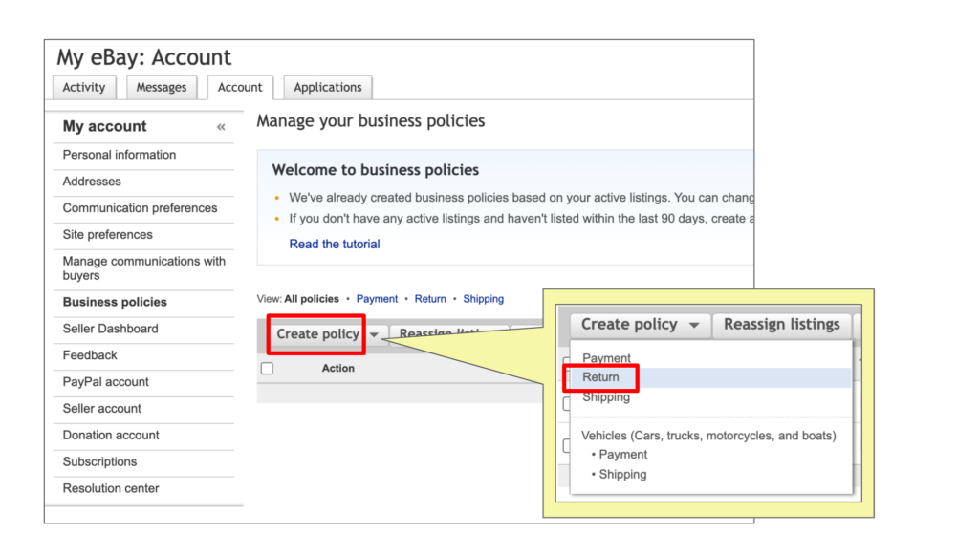Filter the view by Payment policies
The height and width of the screenshot is (534, 979).
377,299
